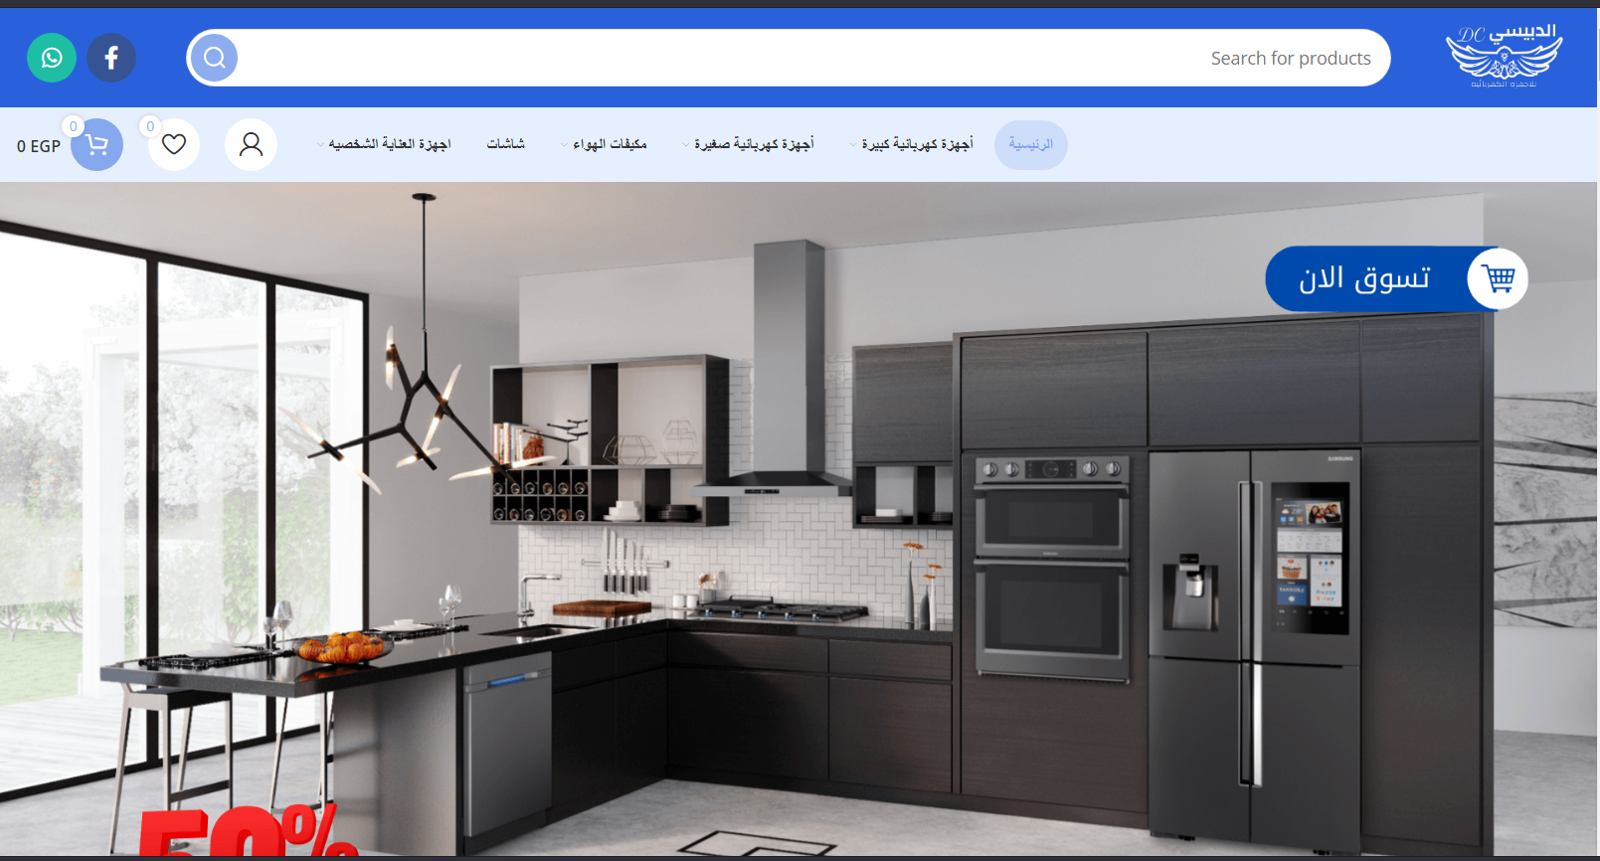Focus the Search for products field
The height and width of the screenshot is (861, 1600).
click(796, 58)
